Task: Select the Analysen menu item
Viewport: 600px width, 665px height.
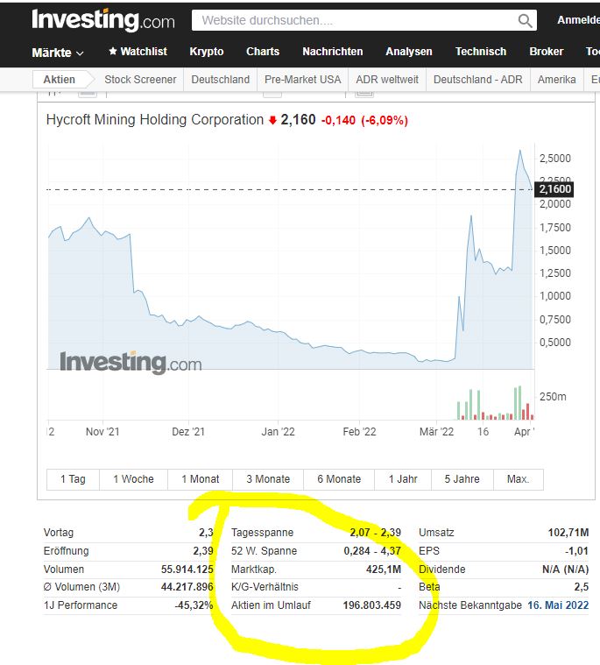Action: [x=409, y=52]
